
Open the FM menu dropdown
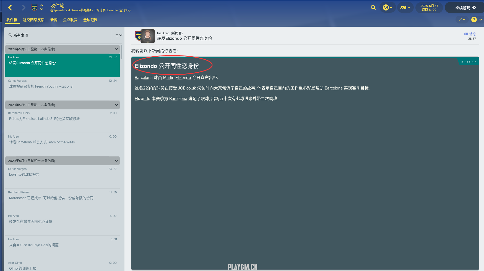pyautogui.click(x=405, y=7)
